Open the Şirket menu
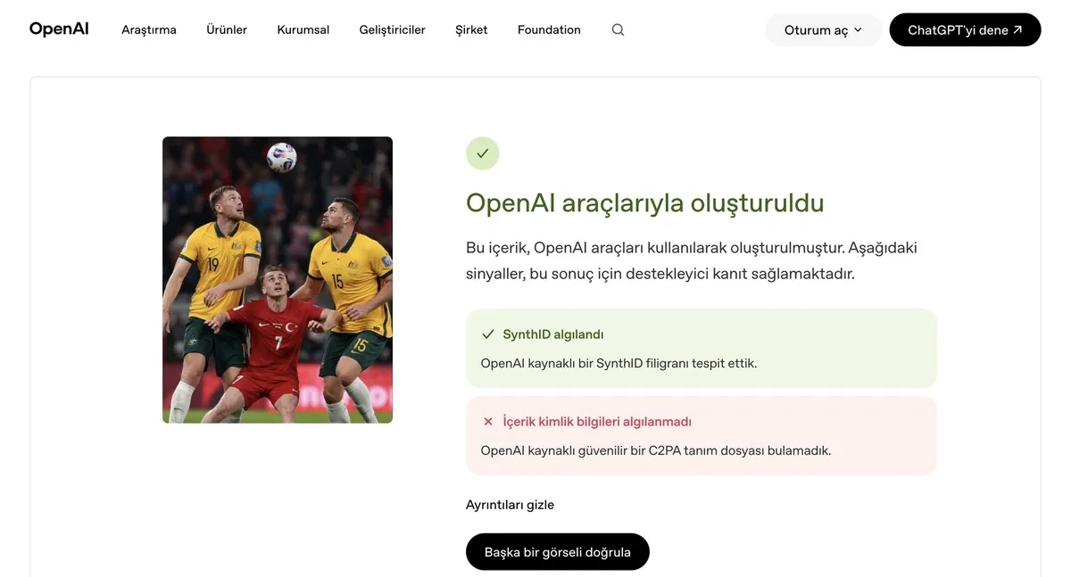The image size is (1071, 577). point(471,29)
